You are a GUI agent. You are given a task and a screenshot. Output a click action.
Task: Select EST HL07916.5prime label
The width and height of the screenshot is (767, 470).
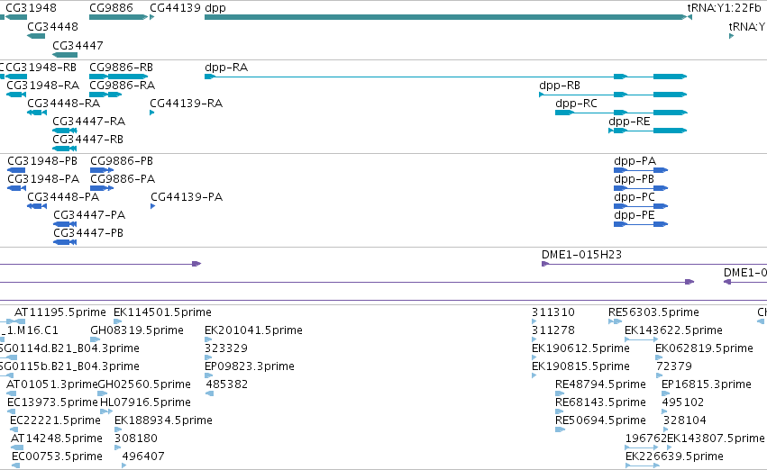(x=145, y=402)
